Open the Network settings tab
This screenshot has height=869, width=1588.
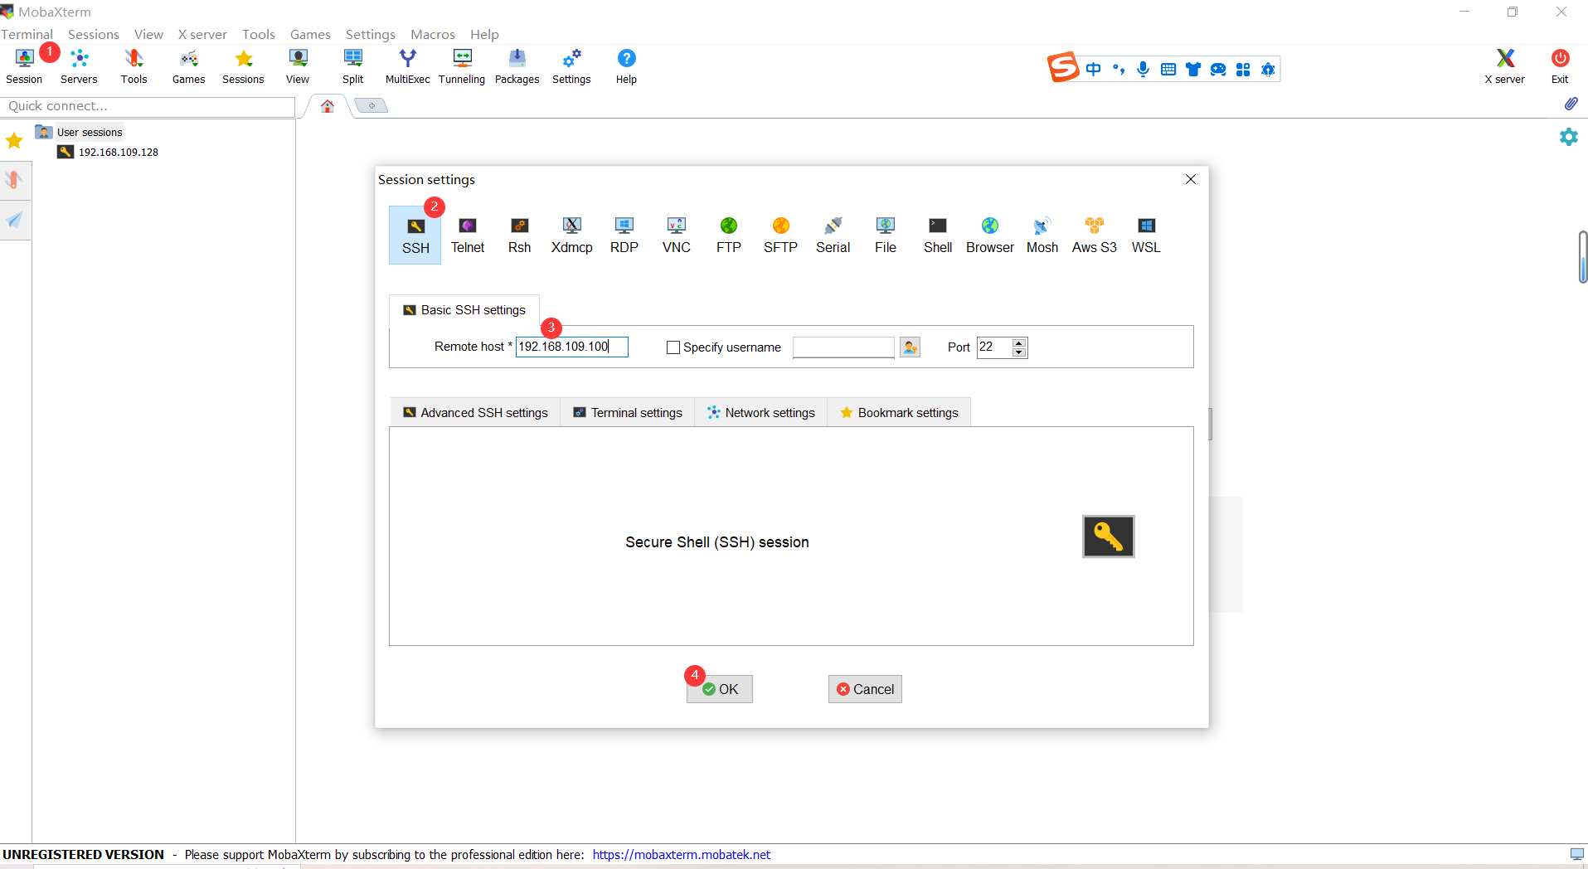click(x=760, y=413)
